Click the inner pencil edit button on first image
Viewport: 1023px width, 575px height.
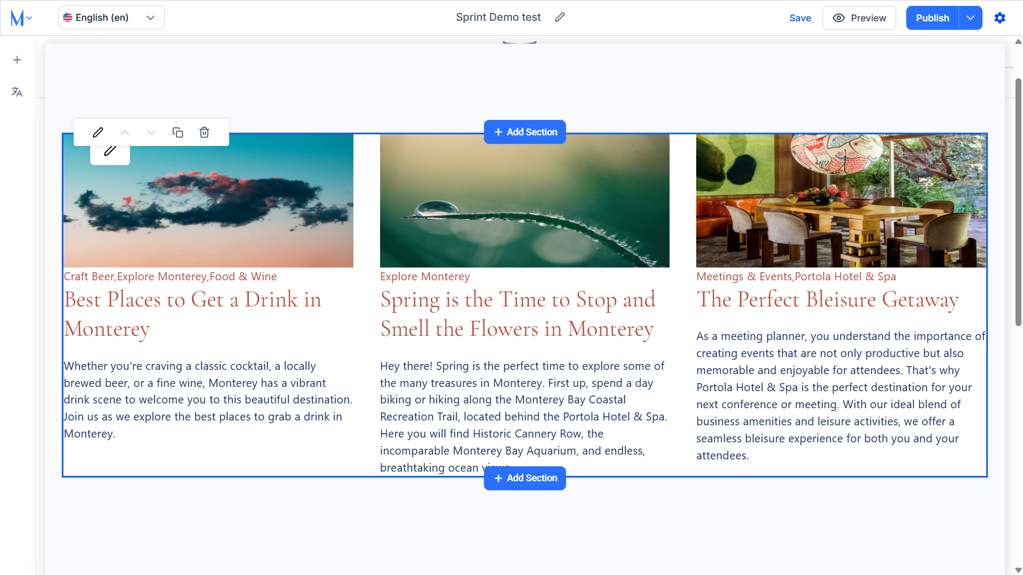tap(110, 152)
